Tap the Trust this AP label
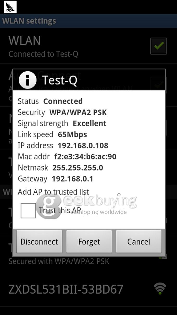 click(60, 210)
